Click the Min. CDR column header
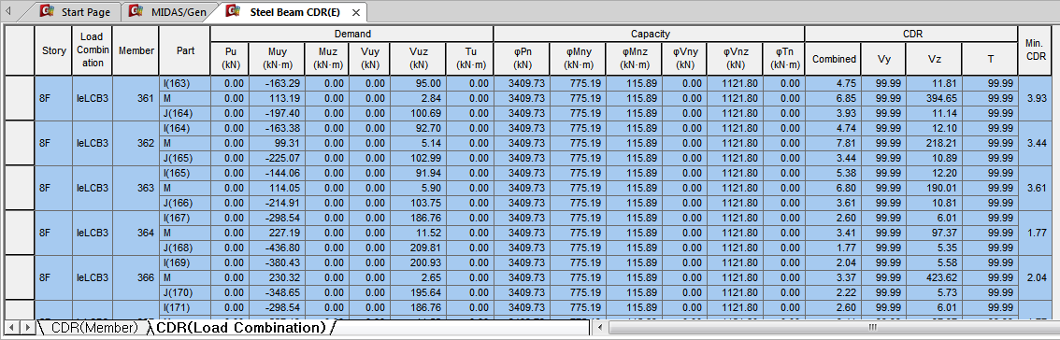This screenshot has width=1060, height=340. point(1035,50)
